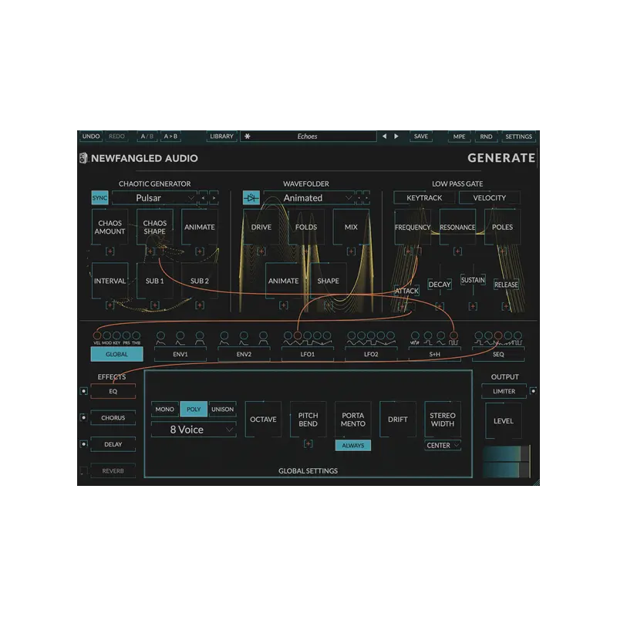Toggle Delay effect power button
The height and width of the screenshot is (617, 617).
[x=83, y=444]
